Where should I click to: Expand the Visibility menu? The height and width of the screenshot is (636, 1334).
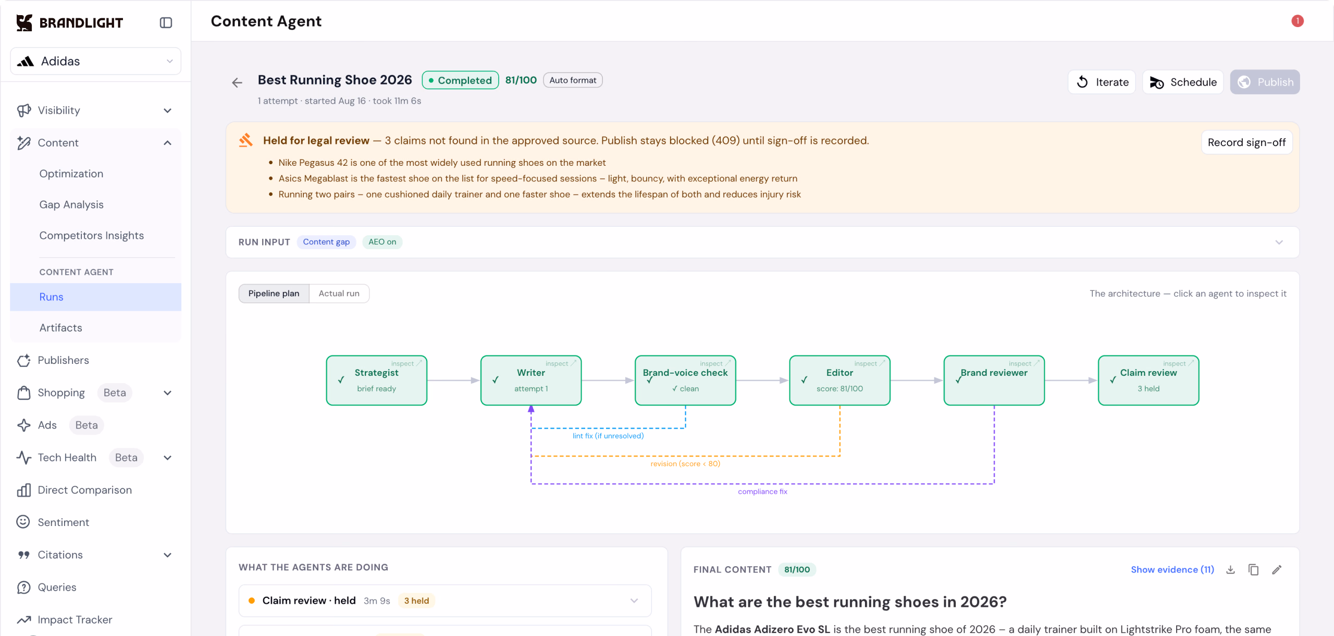click(x=96, y=111)
